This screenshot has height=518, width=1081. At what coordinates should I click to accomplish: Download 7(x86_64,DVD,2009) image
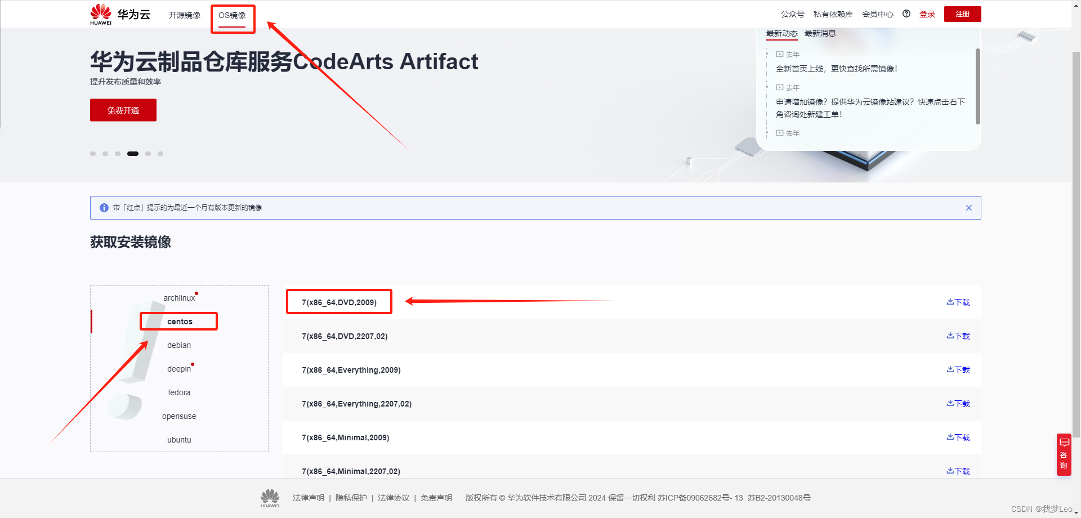tap(958, 302)
